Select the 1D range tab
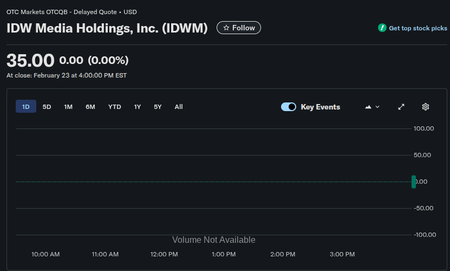450x271 pixels. pyautogui.click(x=26, y=107)
